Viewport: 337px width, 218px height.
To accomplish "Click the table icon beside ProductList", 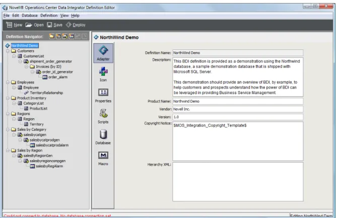I will [x=26, y=108].
